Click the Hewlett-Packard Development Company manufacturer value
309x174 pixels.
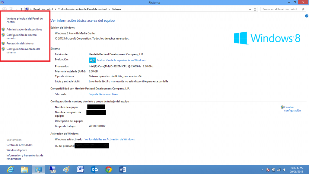click(116, 54)
